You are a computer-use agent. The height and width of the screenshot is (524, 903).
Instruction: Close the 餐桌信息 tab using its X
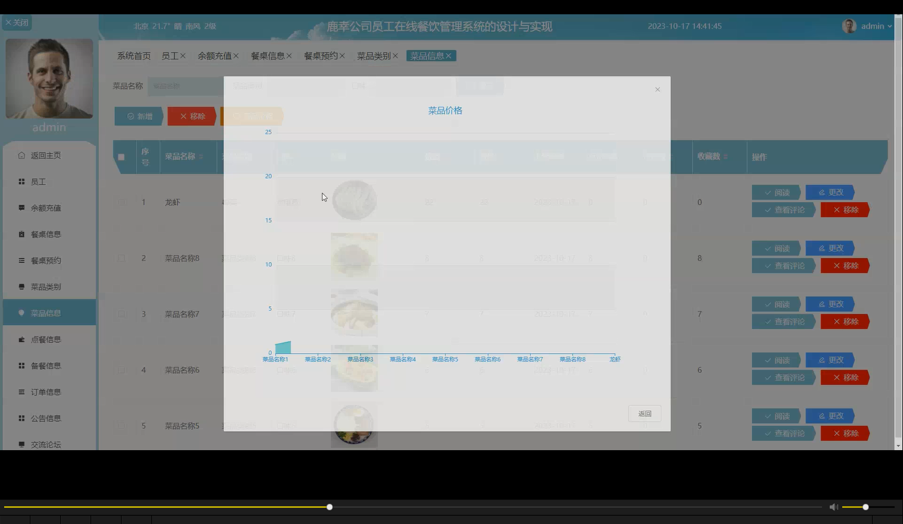tap(289, 56)
